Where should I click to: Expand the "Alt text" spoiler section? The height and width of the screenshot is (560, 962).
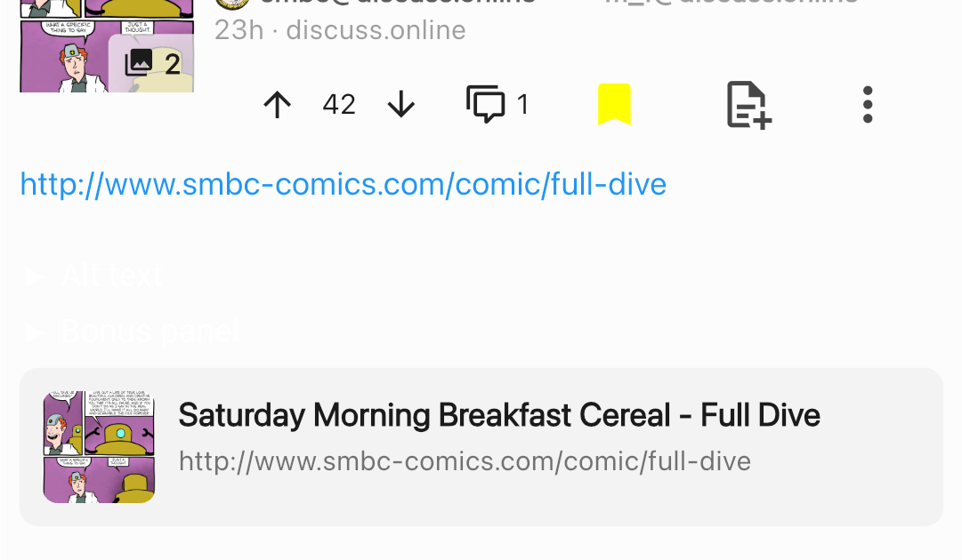click(x=111, y=276)
